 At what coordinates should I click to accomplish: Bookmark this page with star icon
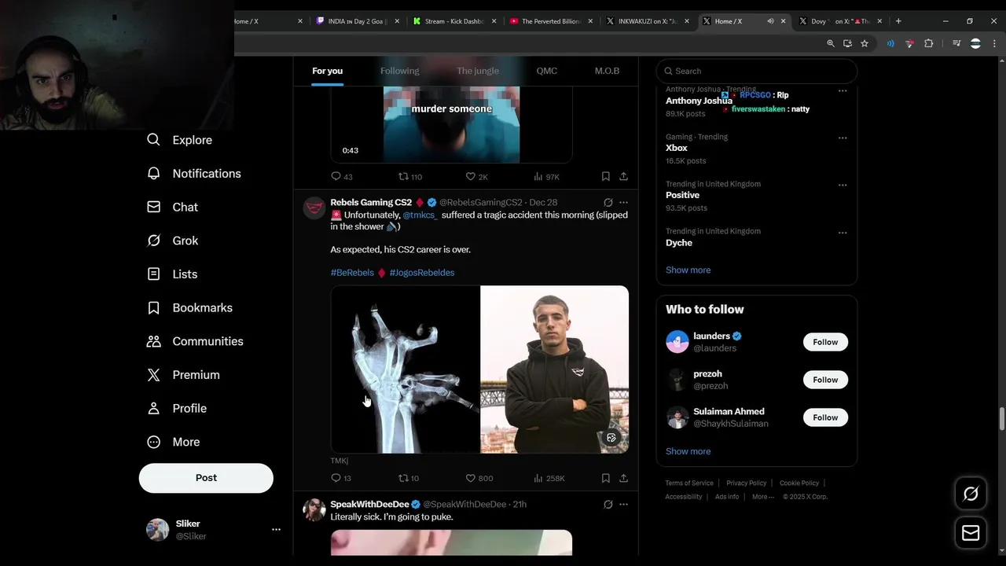coord(865,43)
